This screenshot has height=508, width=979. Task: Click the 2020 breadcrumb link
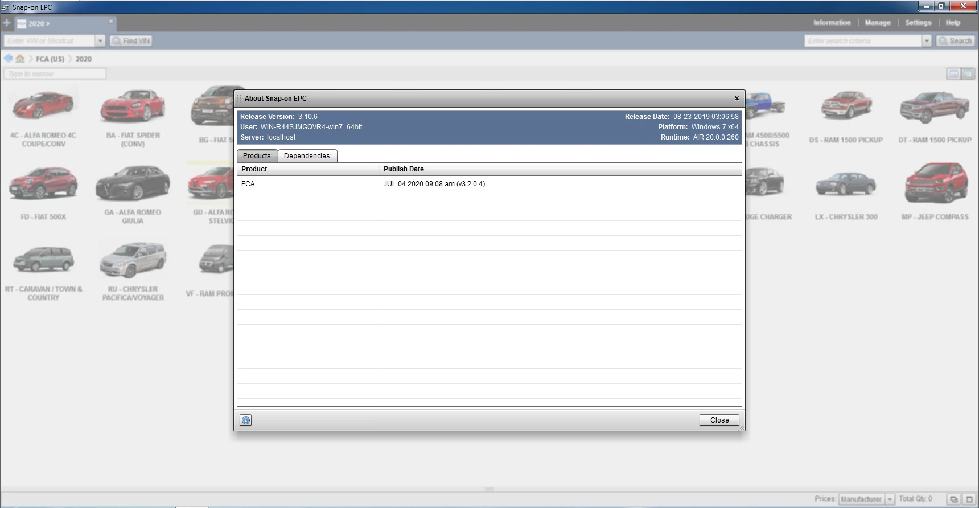click(84, 59)
